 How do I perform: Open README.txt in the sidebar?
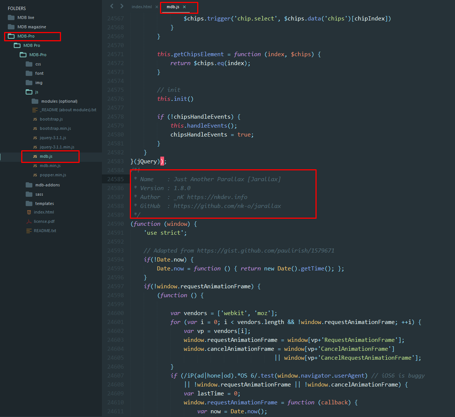(45, 231)
